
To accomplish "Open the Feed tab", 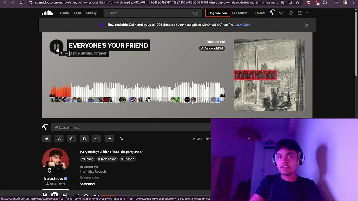I will (x=77, y=13).
